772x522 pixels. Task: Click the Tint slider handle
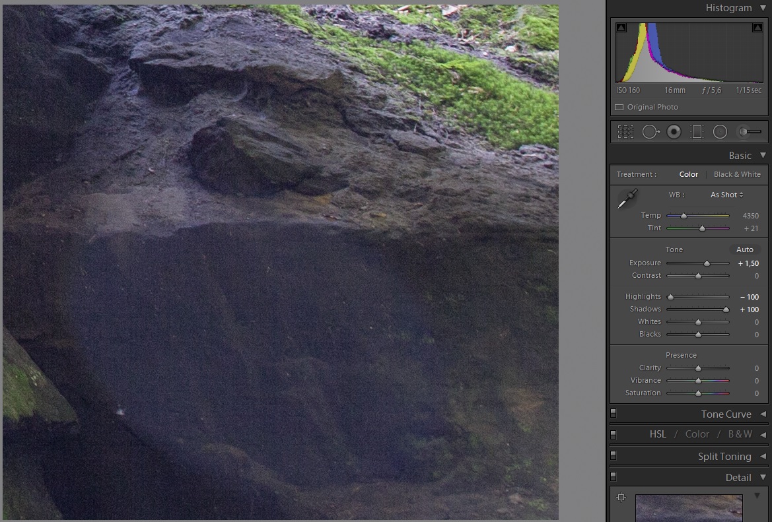click(x=702, y=228)
